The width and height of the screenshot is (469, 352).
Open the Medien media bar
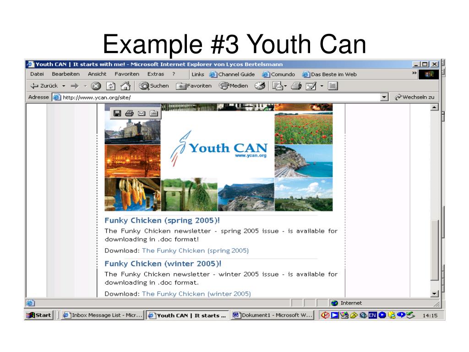pos(234,86)
